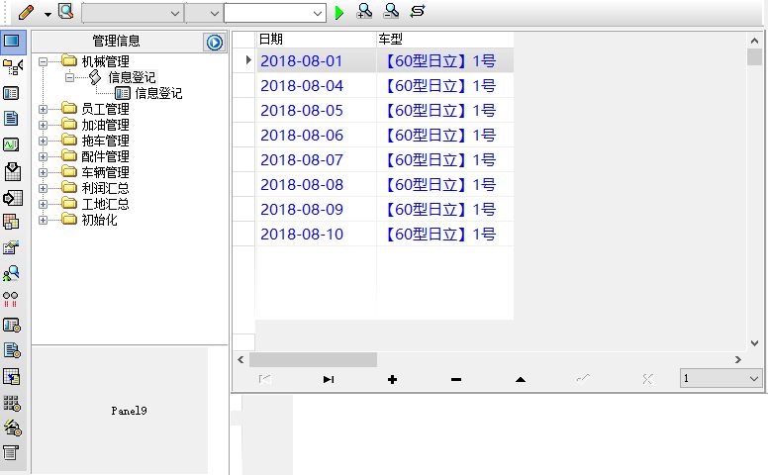This screenshot has width=768, height=475.
Task: Select the blue window panel icon in sidebar
Action: (12, 41)
